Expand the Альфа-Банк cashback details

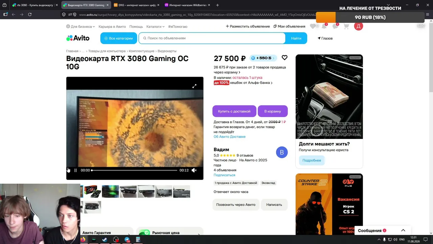coord(243,83)
